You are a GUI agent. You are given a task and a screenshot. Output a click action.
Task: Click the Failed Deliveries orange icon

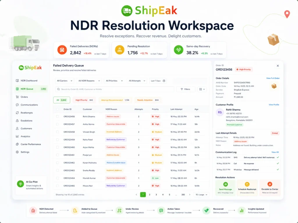(x=62, y=50)
